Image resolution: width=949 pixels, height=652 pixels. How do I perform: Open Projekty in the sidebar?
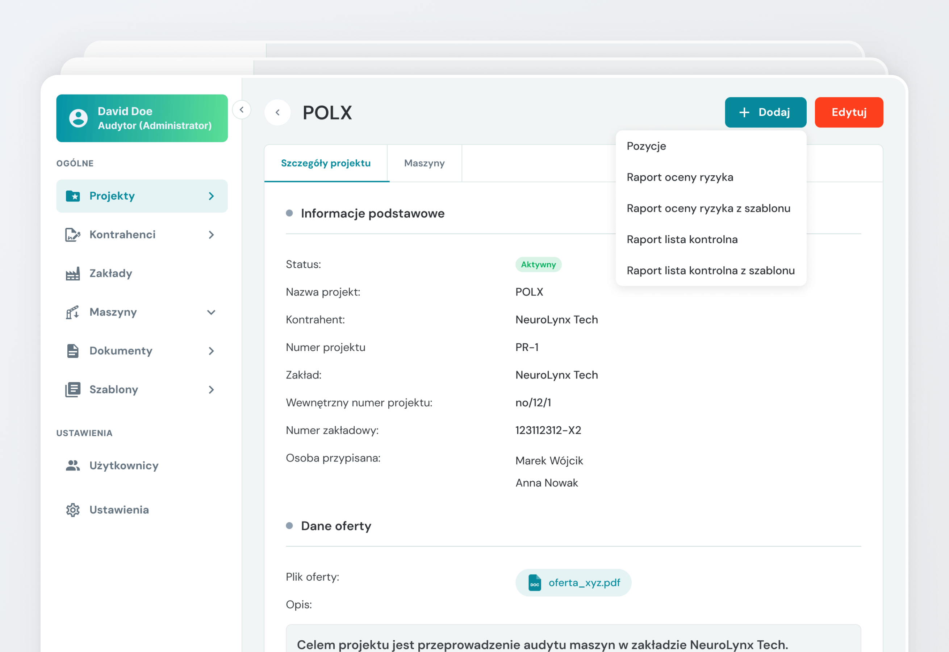point(142,196)
